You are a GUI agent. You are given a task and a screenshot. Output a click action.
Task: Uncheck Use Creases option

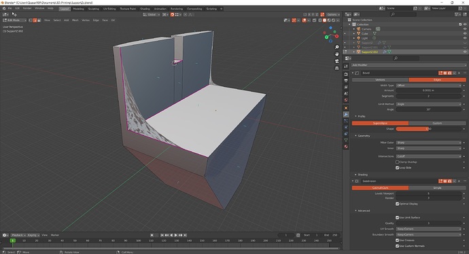[397, 240]
